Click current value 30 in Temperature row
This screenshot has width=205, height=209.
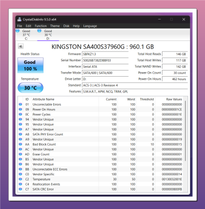[115, 179]
